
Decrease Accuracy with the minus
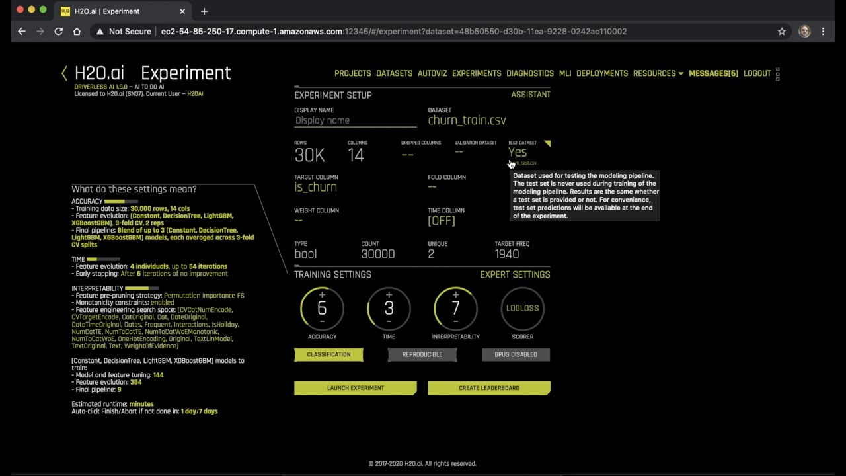pos(322,321)
